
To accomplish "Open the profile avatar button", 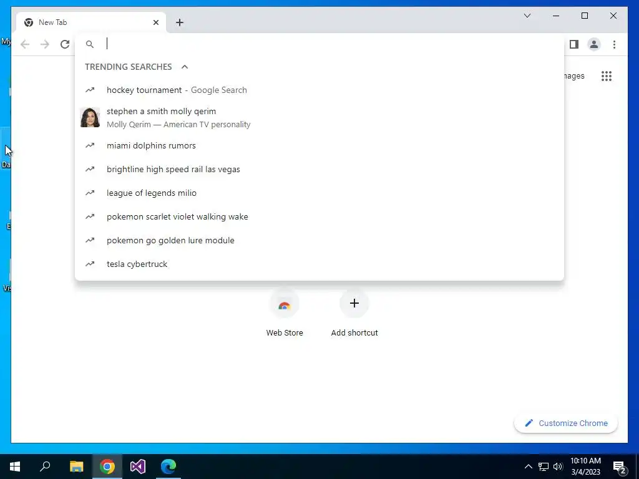I will [x=594, y=44].
